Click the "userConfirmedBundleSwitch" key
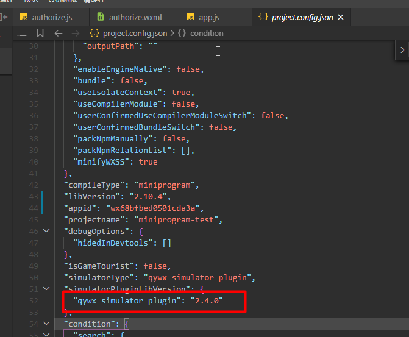 coord(137,127)
